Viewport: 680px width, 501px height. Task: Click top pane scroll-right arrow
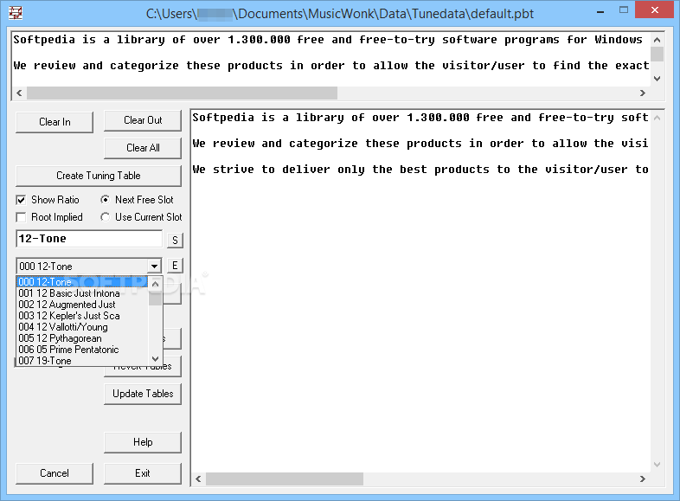(643, 93)
